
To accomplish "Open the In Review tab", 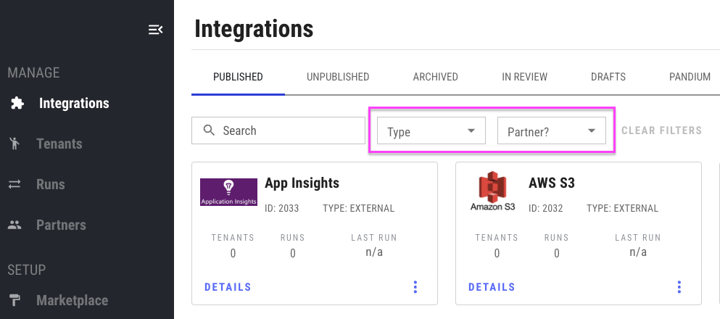I will [x=524, y=77].
